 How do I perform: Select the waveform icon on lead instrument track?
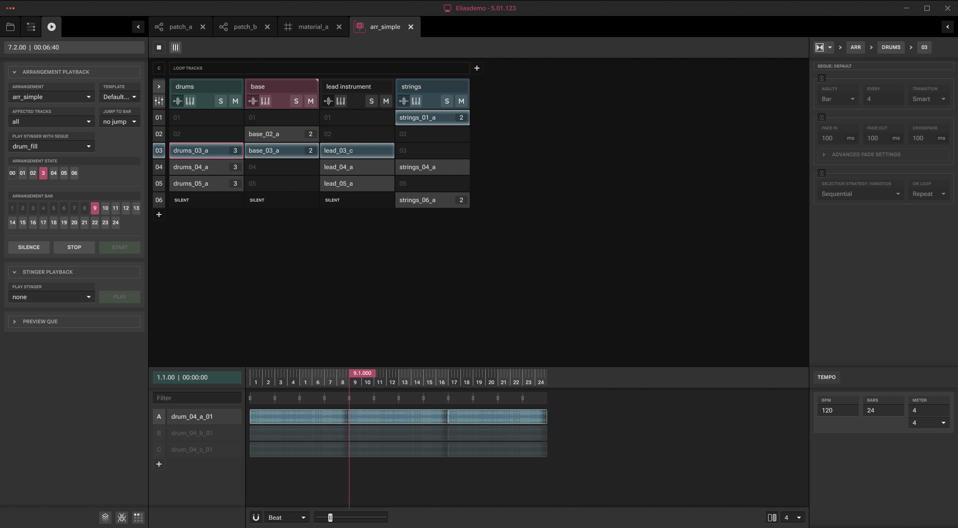[x=328, y=101]
